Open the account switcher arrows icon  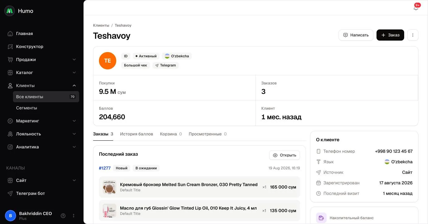(74, 216)
